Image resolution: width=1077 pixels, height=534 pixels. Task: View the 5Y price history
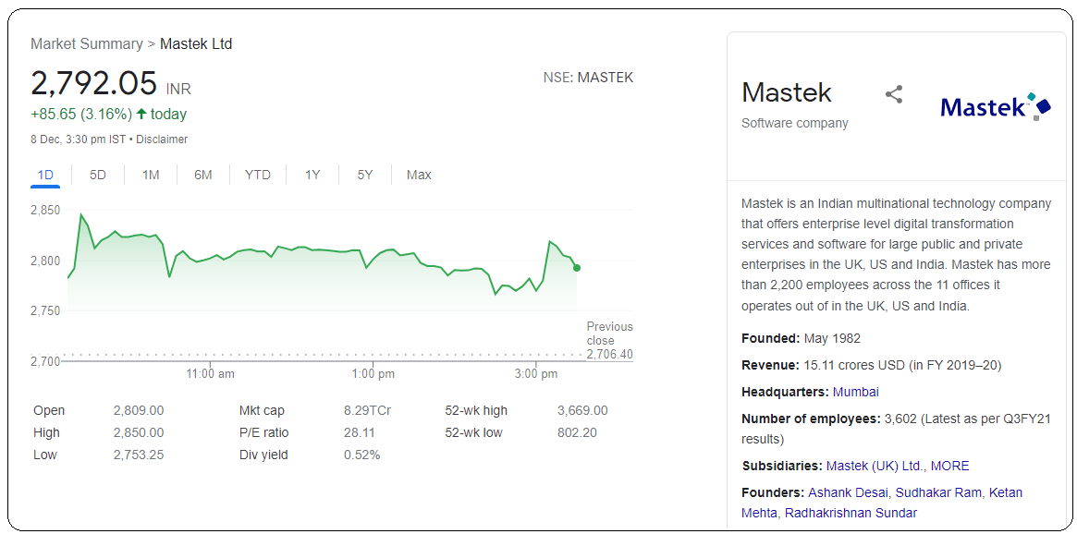coord(365,175)
